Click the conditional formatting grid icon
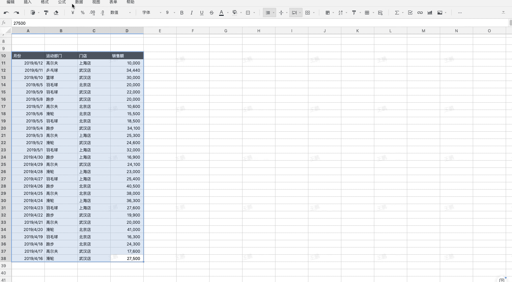The height and width of the screenshot is (282, 512). (x=327, y=13)
